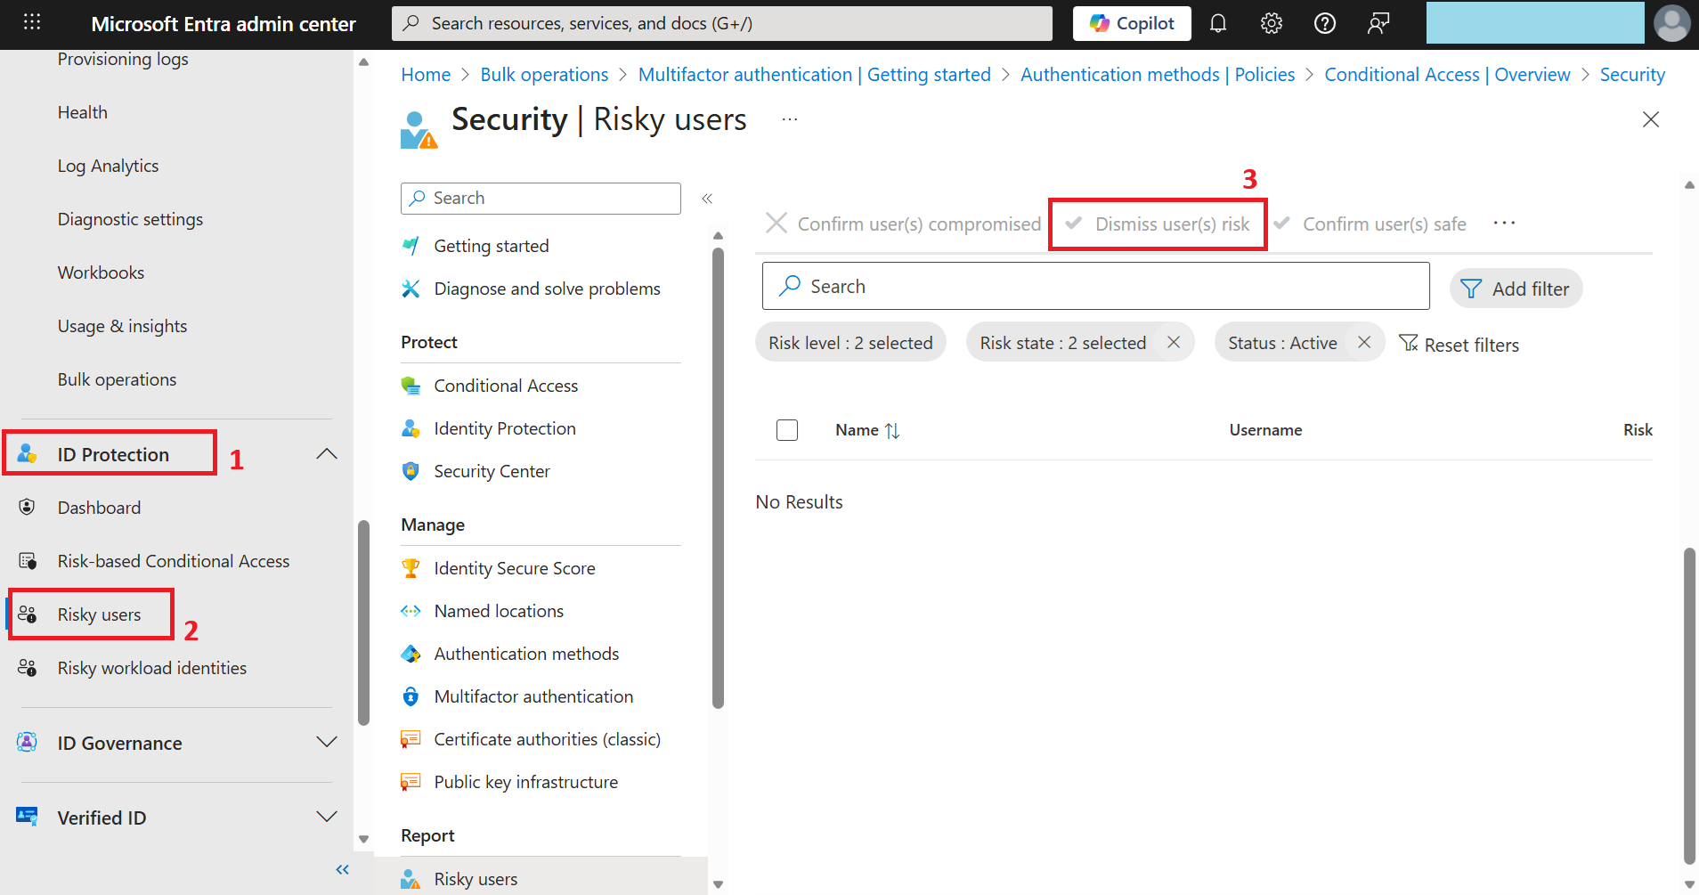Click the Public key infrastructure icon
Screen dimensions: 1699x895
coord(411,782)
